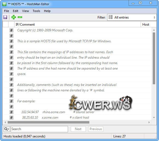Screen dimensions: 159x141
Task: Toggle the # marker on 'Additionally, comments' line
Action: coord(11,85)
